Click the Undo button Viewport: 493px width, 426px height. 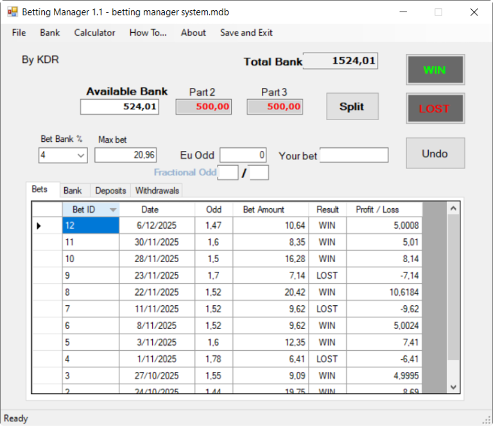(435, 154)
